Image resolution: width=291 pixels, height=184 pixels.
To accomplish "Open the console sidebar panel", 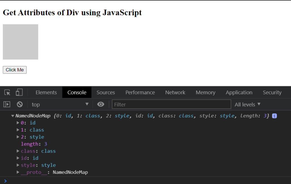I will coord(7,104).
